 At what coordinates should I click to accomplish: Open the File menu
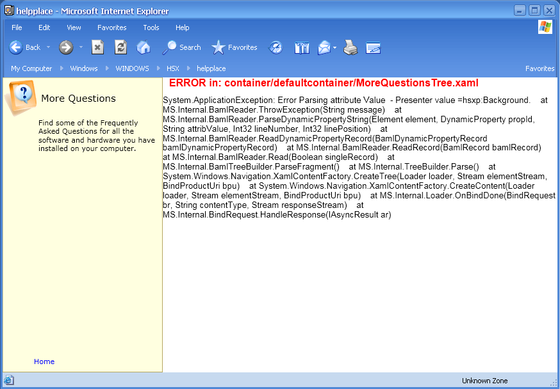click(x=17, y=28)
